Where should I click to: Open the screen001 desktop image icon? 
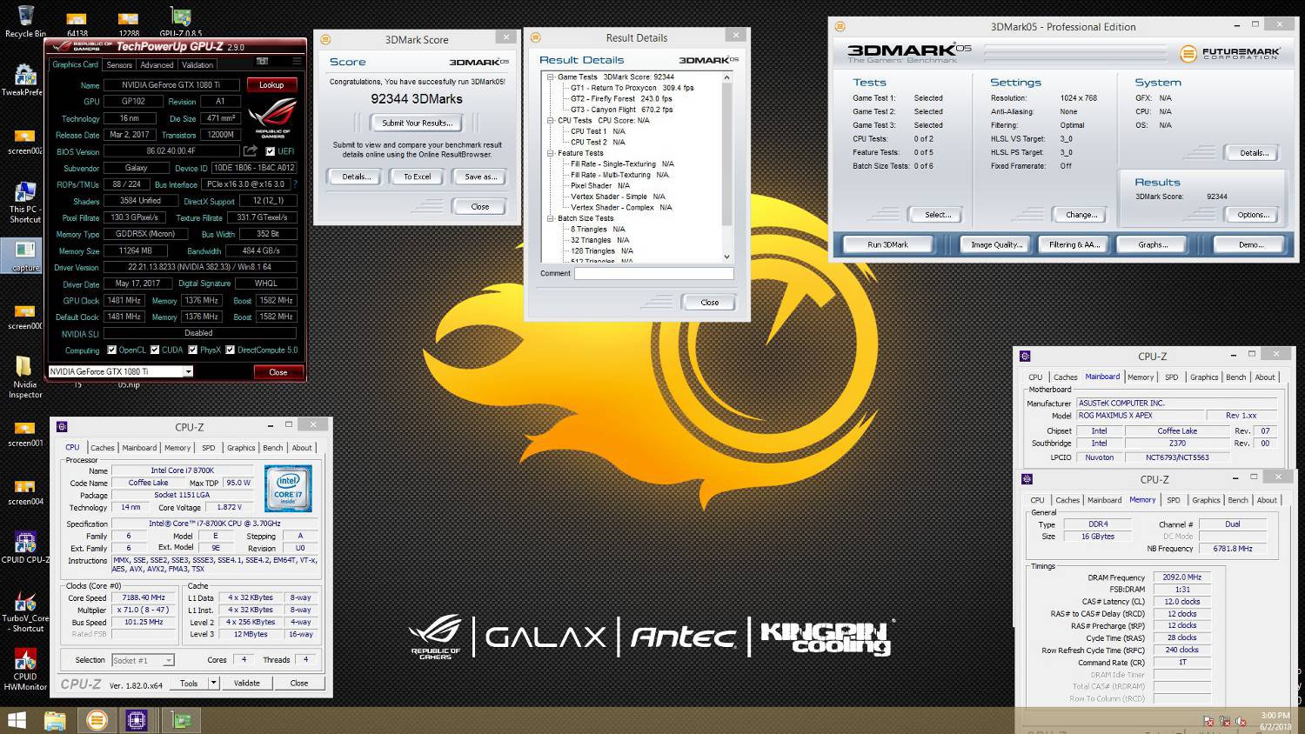point(25,434)
